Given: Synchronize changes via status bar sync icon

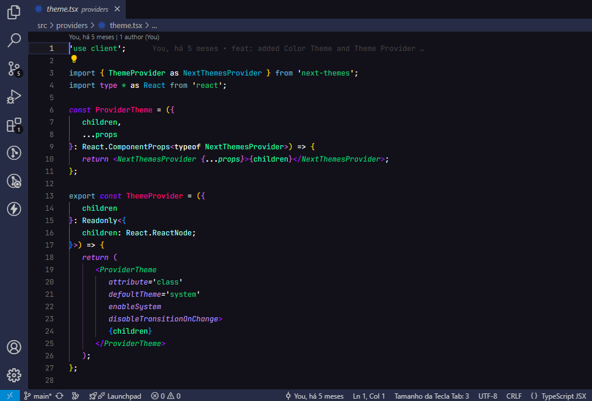Looking at the screenshot, I should click(x=59, y=396).
